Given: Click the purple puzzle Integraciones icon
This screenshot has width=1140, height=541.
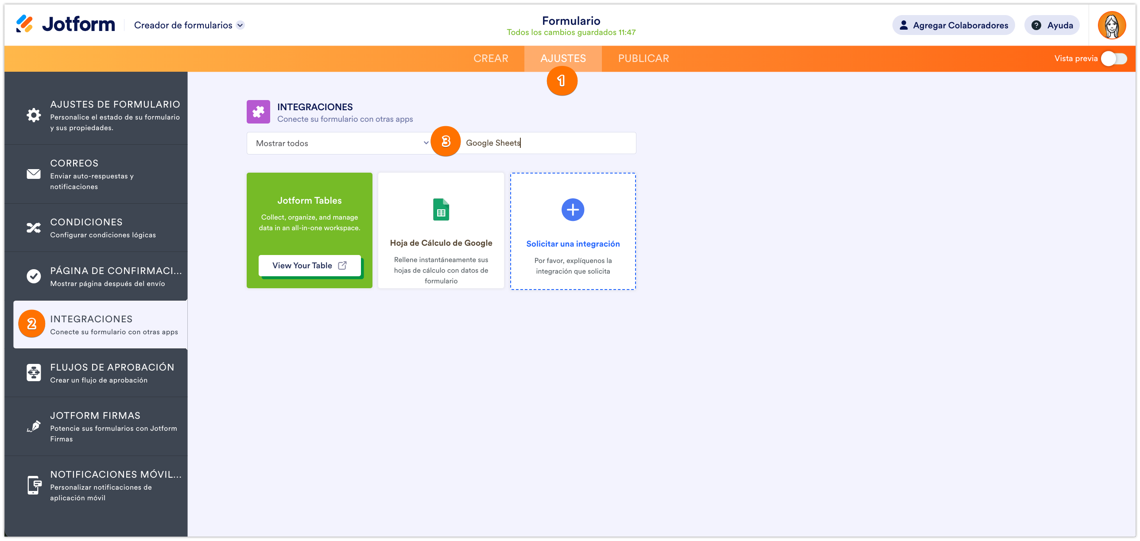Looking at the screenshot, I should click(258, 112).
